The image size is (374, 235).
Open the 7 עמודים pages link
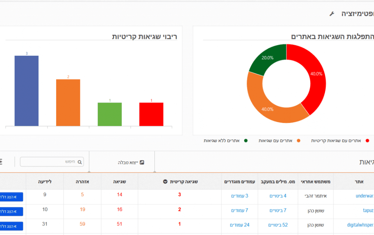coord(240,210)
